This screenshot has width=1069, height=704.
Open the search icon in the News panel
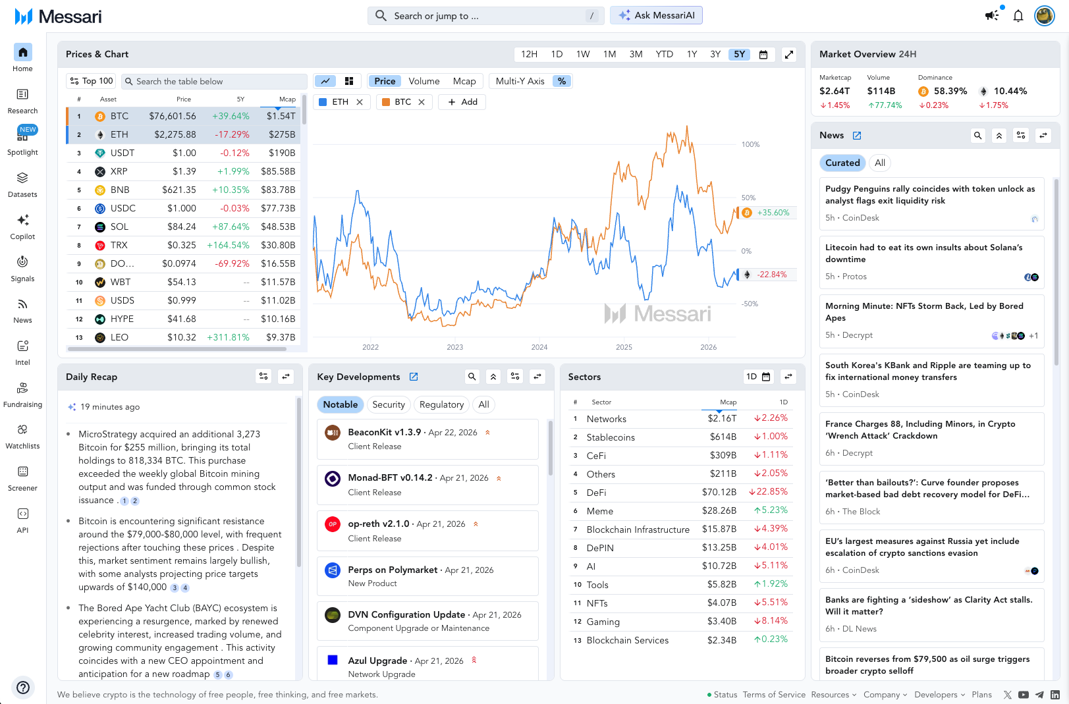pyautogui.click(x=978, y=136)
